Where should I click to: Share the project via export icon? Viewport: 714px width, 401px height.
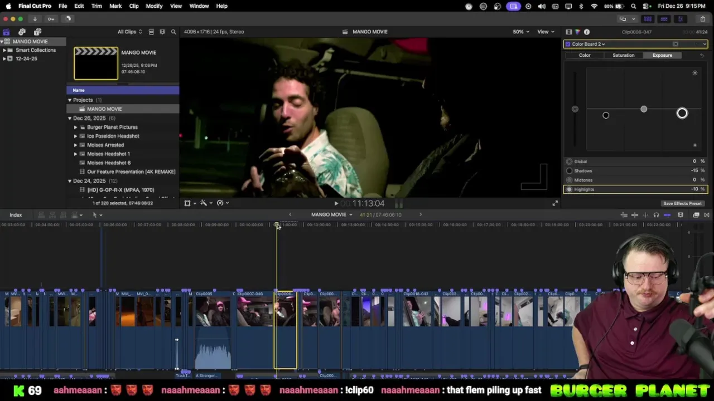coord(703,19)
